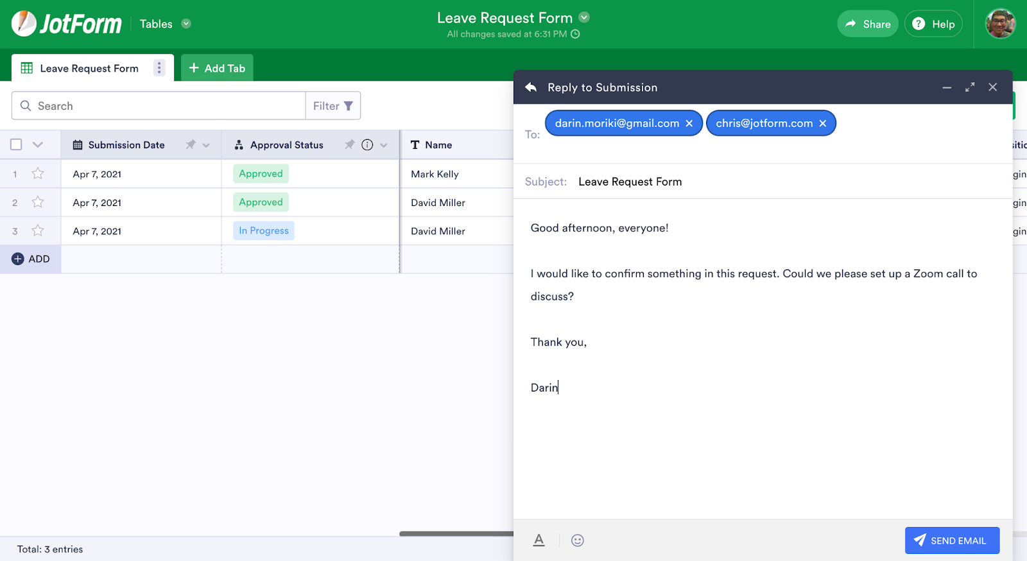
Task: Open the Leave Request Form tab options menu
Action: 159,68
